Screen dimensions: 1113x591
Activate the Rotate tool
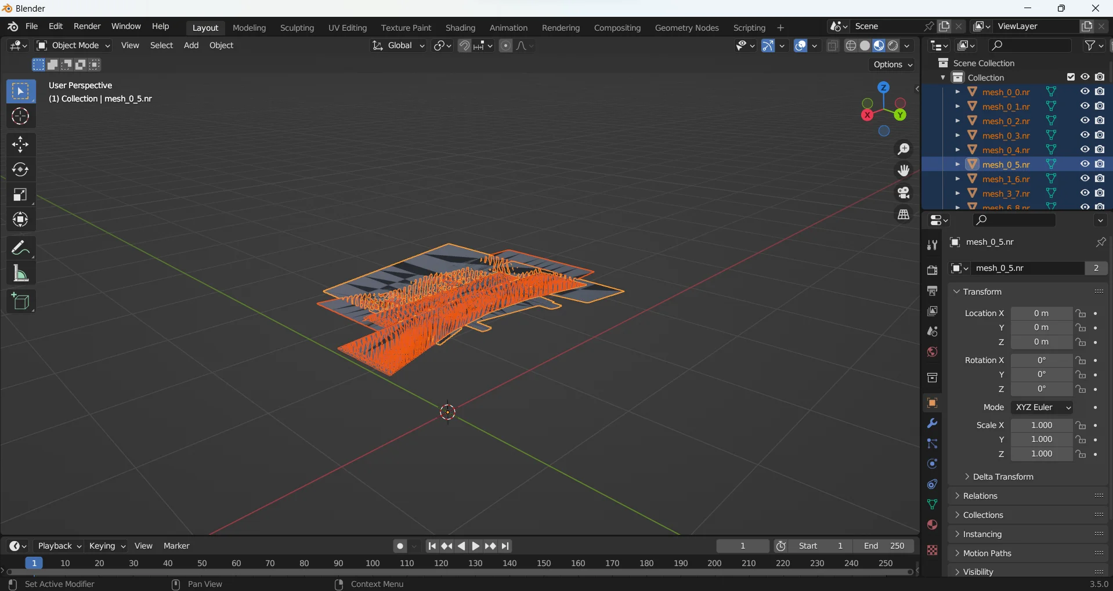pyautogui.click(x=20, y=169)
